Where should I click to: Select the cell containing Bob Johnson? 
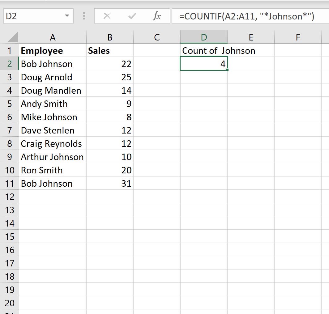point(46,64)
